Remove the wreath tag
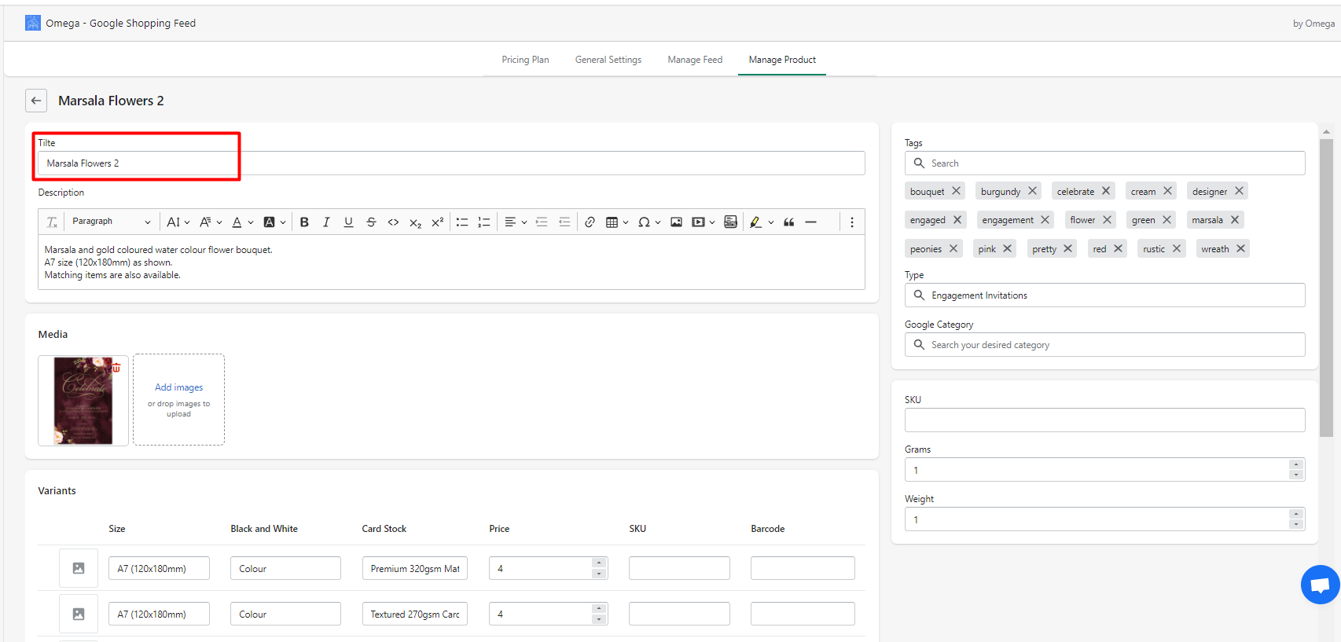 pos(1240,248)
